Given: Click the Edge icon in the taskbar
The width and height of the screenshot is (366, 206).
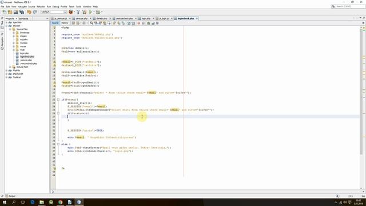Looking at the screenshot, I should coord(33,202).
